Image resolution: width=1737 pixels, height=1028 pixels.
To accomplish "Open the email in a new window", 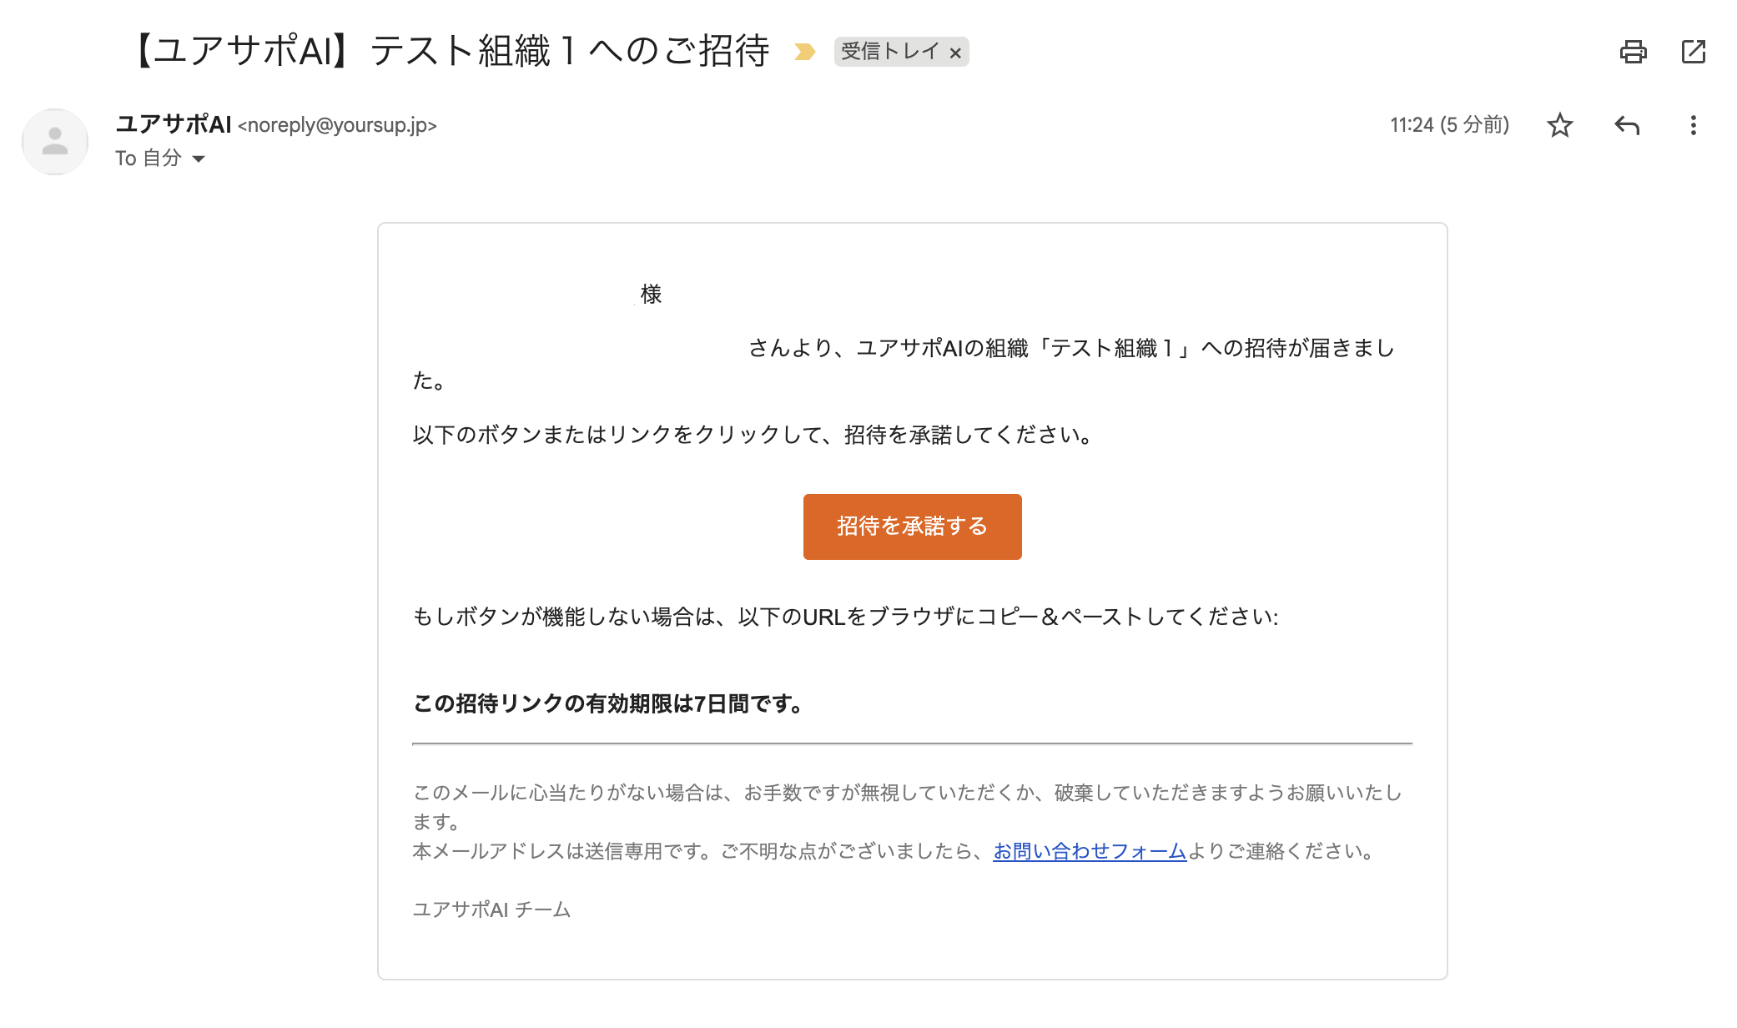I will (1693, 52).
